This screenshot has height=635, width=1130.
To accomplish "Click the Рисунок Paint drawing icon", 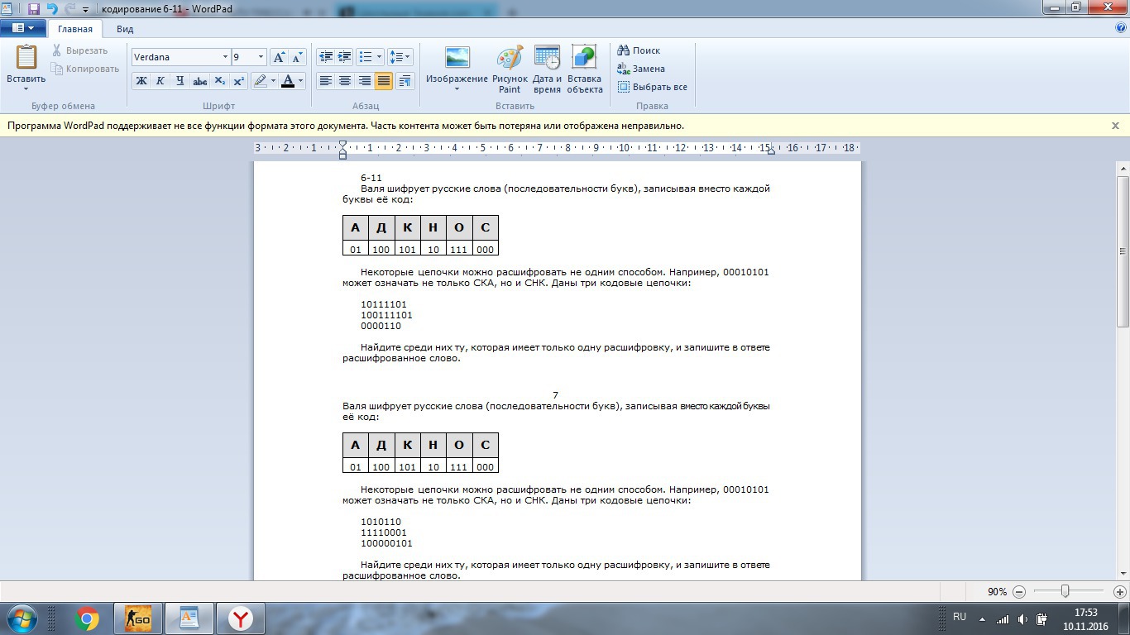I will coord(510,59).
